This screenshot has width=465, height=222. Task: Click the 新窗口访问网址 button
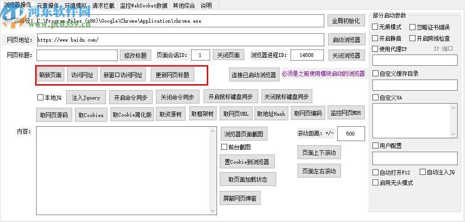123,75
